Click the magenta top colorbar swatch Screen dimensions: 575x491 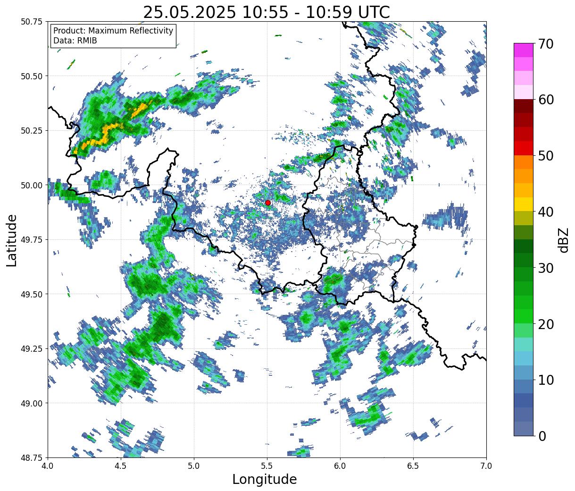[524, 50]
